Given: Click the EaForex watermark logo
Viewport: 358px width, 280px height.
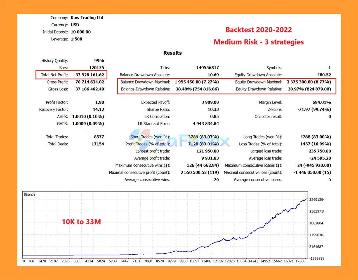Looking at the screenshot, I should (179, 140).
